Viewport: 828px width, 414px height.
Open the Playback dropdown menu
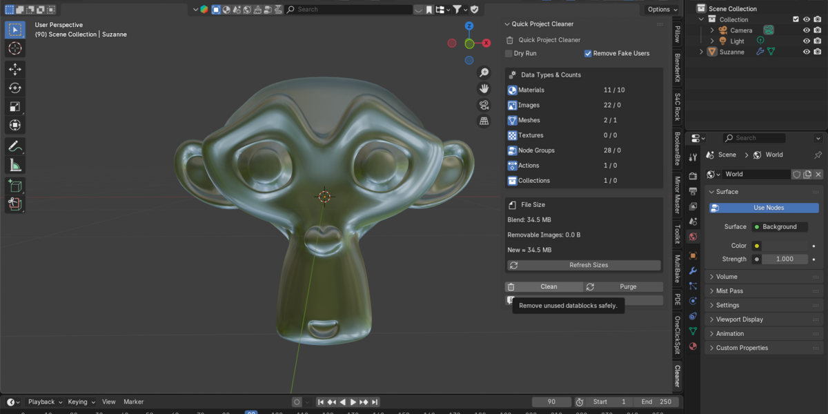45,402
